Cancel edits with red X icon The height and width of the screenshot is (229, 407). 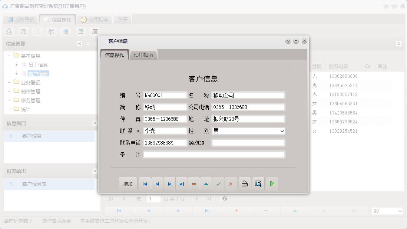point(231,183)
